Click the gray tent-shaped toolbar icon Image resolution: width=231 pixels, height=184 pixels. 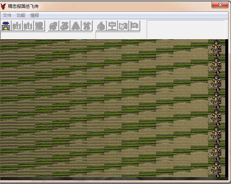[x=76, y=26]
